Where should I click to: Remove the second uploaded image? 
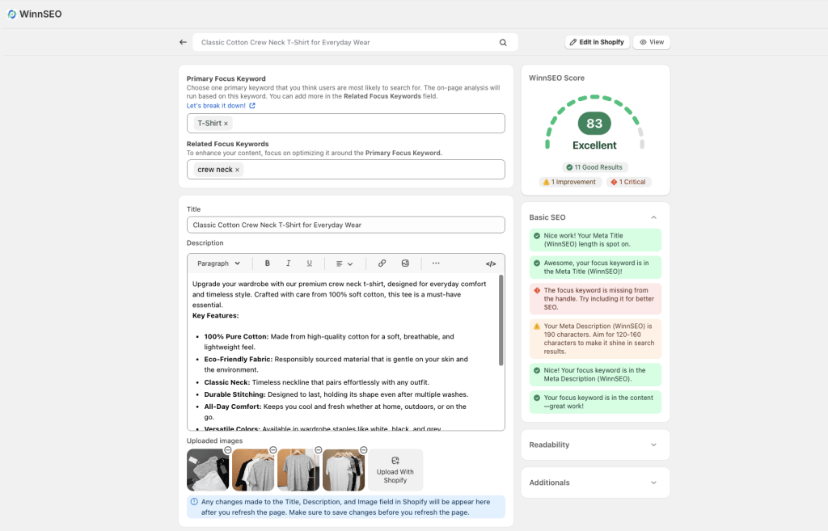point(273,449)
